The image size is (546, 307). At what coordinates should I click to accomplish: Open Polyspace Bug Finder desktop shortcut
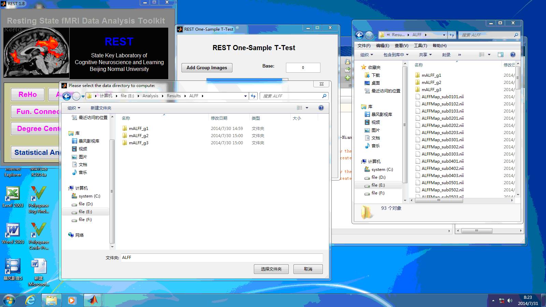[39, 200]
